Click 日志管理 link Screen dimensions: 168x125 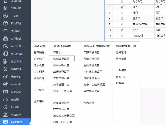tap(121, 59)
